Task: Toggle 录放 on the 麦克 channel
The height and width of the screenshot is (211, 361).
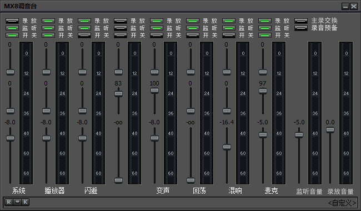Action: click(x=265, y=21)
